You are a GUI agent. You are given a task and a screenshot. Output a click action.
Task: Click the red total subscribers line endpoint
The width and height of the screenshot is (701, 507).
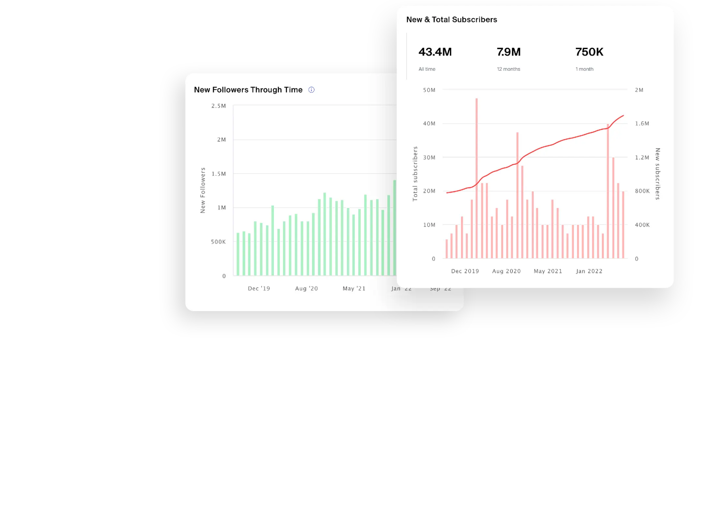pos(623,115)
